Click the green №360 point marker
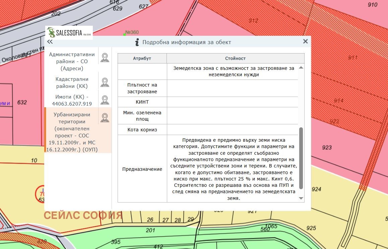388x249 pixels. [x=125, y=35]
